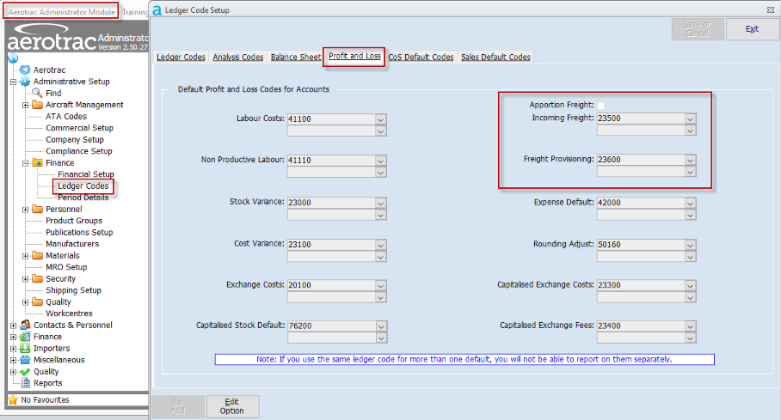Click the Find magnifier icon
Viewport: 781px width, 420px height.
[37, 93]
